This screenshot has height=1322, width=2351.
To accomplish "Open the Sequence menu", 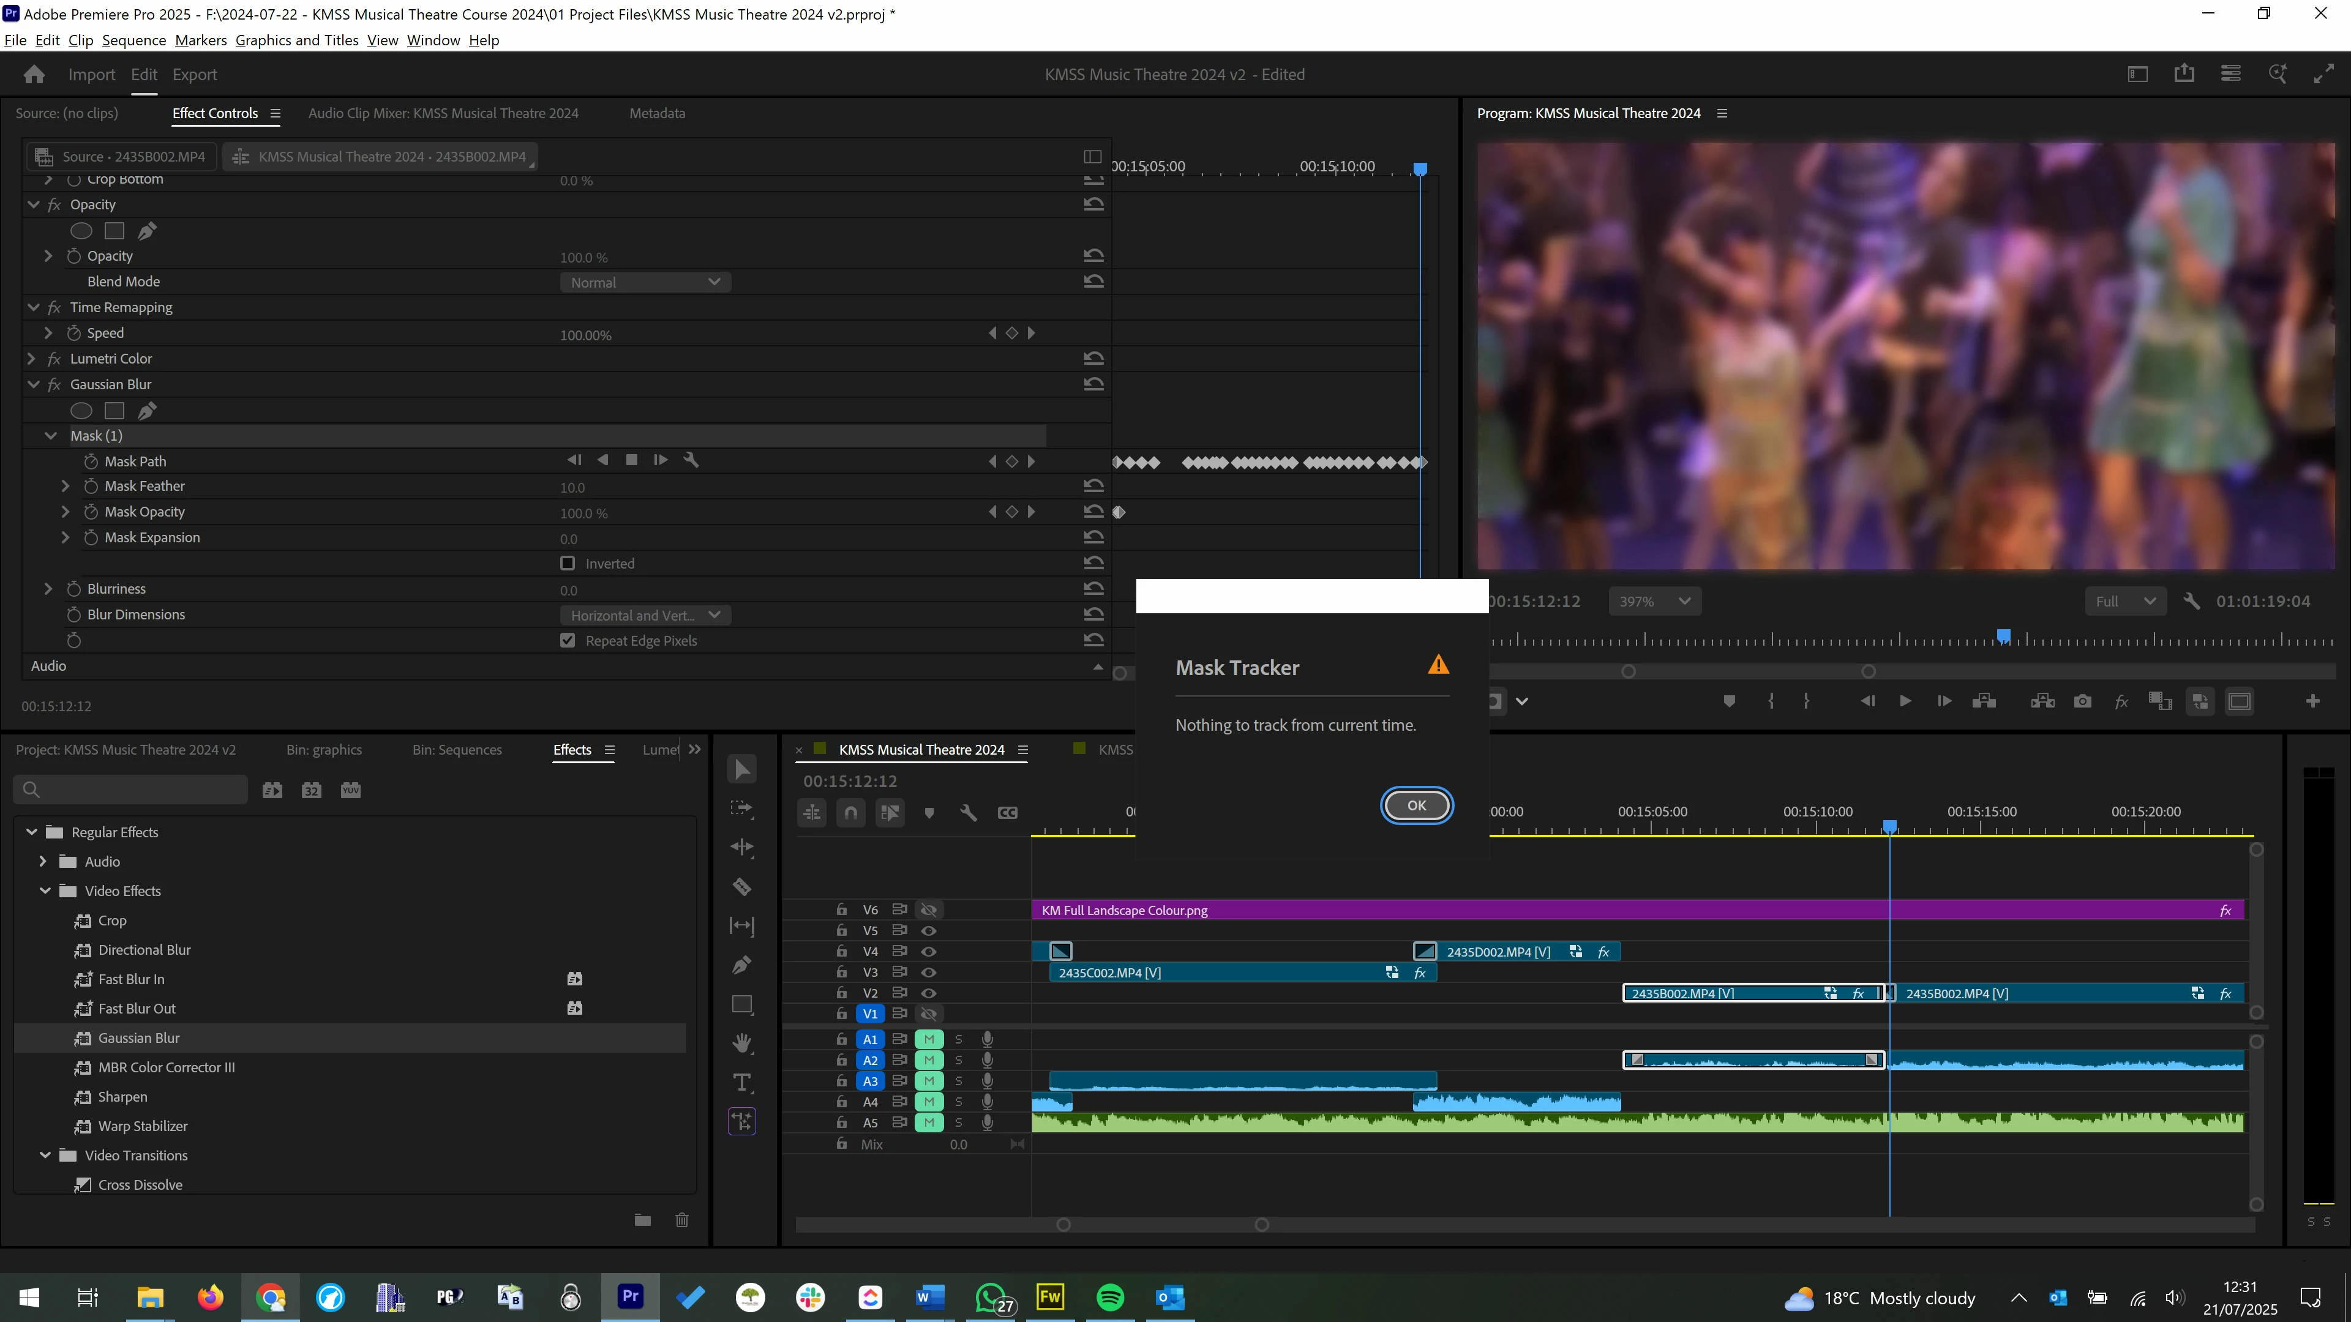I will coord(133,40).
